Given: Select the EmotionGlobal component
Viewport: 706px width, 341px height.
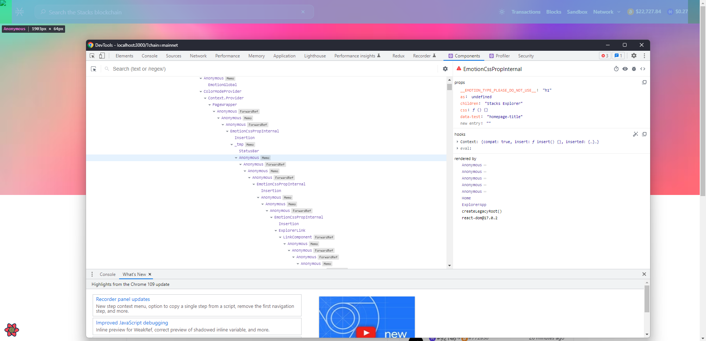Looking at the screenshot, I should tap(222, 85).
